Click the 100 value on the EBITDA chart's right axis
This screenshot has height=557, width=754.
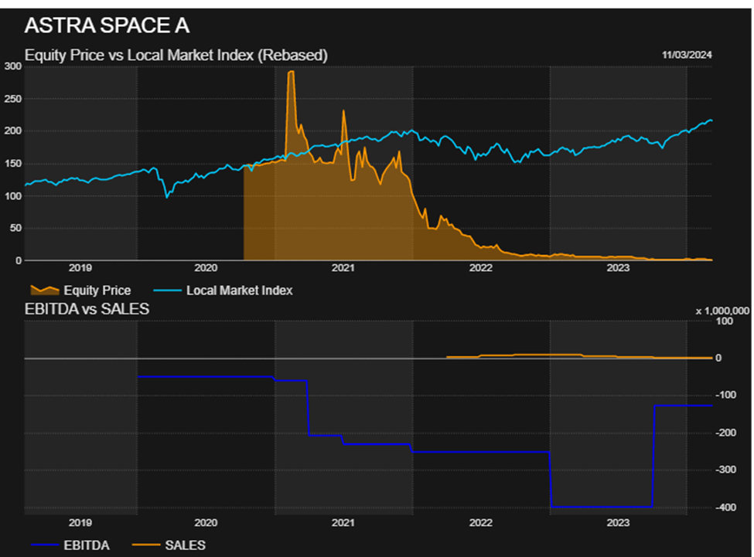[725, 321]
